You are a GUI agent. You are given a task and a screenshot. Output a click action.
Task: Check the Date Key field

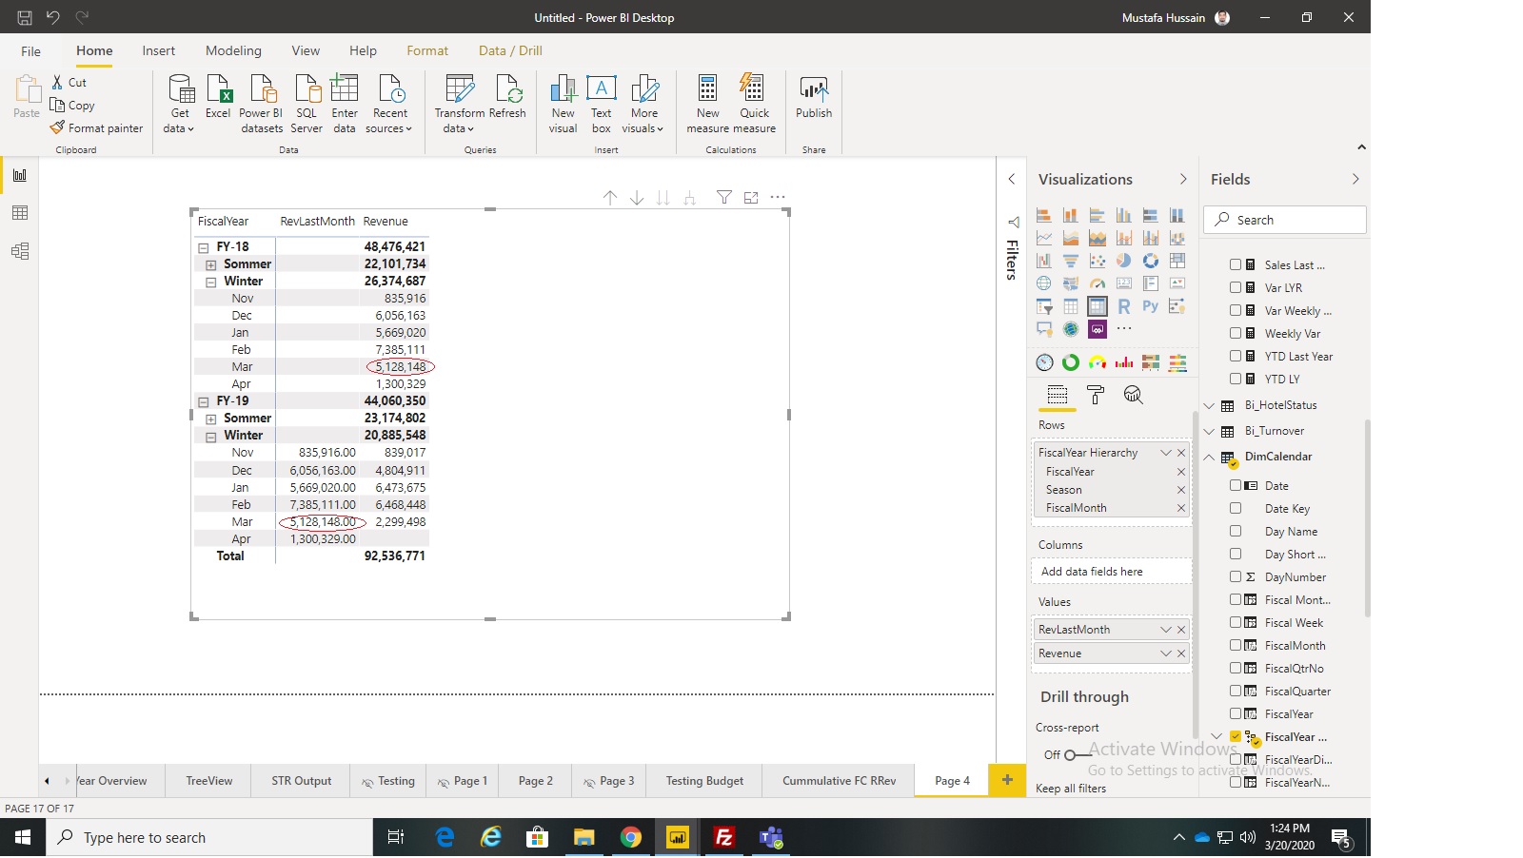point(1236,508)
